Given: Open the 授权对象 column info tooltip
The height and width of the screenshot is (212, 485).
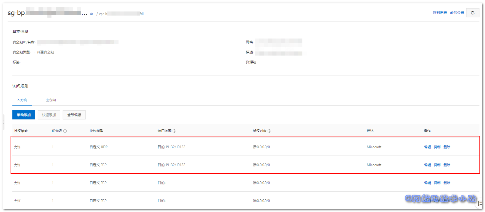Looking at the screenshot, I should click(x=269, y=131).
